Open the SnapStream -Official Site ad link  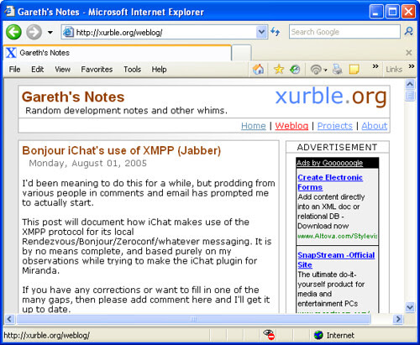click(336, 259)
